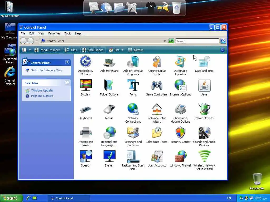
Task: Open the address bar dropdown
Action: [165, 41]
